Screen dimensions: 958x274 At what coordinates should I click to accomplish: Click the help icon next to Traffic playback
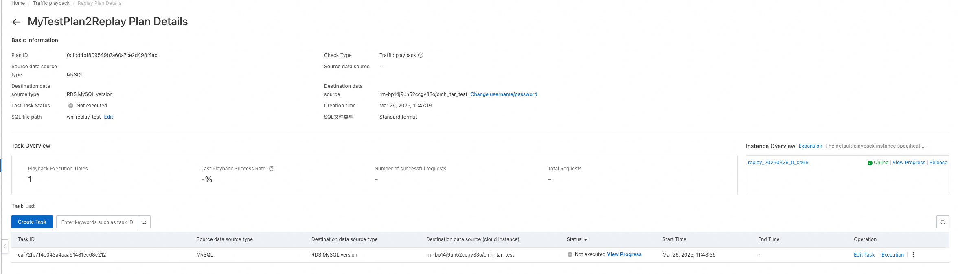click(421, 55)
